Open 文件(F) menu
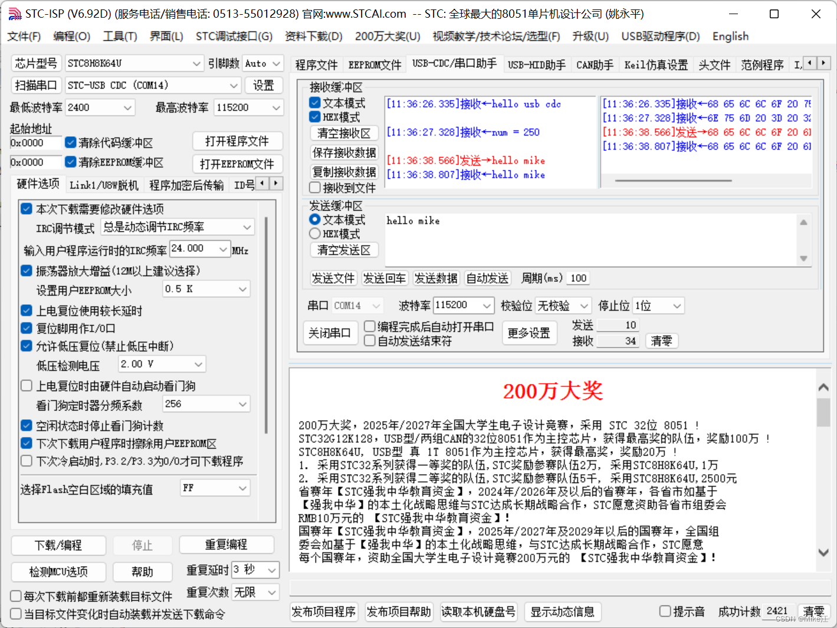The height and width of the screenshot is (628, 837). 24,37
